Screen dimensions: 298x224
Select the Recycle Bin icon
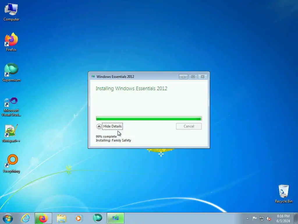pyautogui.click(x=283, y=194)
